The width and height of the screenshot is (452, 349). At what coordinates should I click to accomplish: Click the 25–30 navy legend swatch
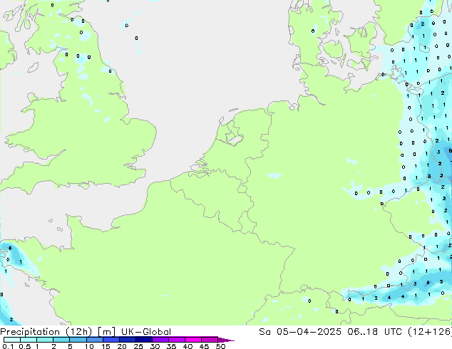143,340
